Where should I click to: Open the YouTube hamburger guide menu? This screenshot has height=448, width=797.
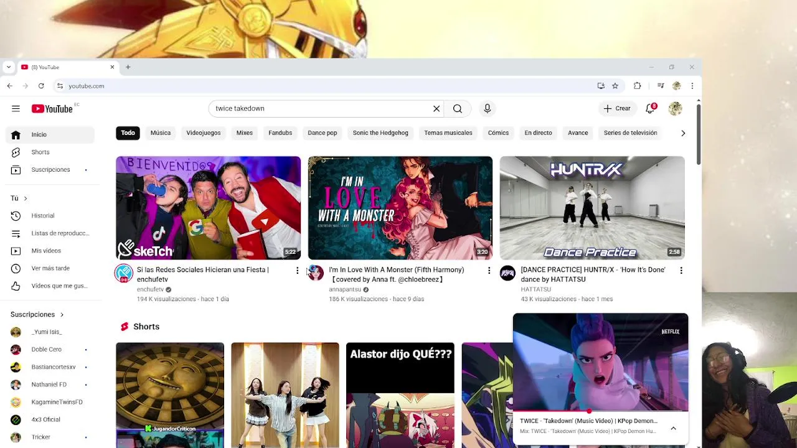[16, 108]
